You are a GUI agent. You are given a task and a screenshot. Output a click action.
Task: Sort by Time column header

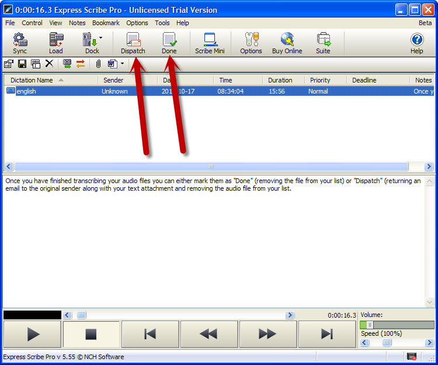(238, 80)
